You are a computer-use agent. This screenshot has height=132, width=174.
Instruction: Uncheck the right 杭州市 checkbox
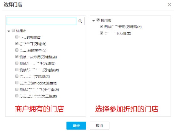pyautogui.click(x=98, y=20)
